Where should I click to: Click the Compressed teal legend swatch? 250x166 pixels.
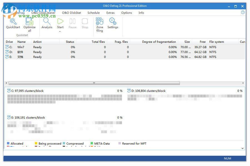pos(64,143)
